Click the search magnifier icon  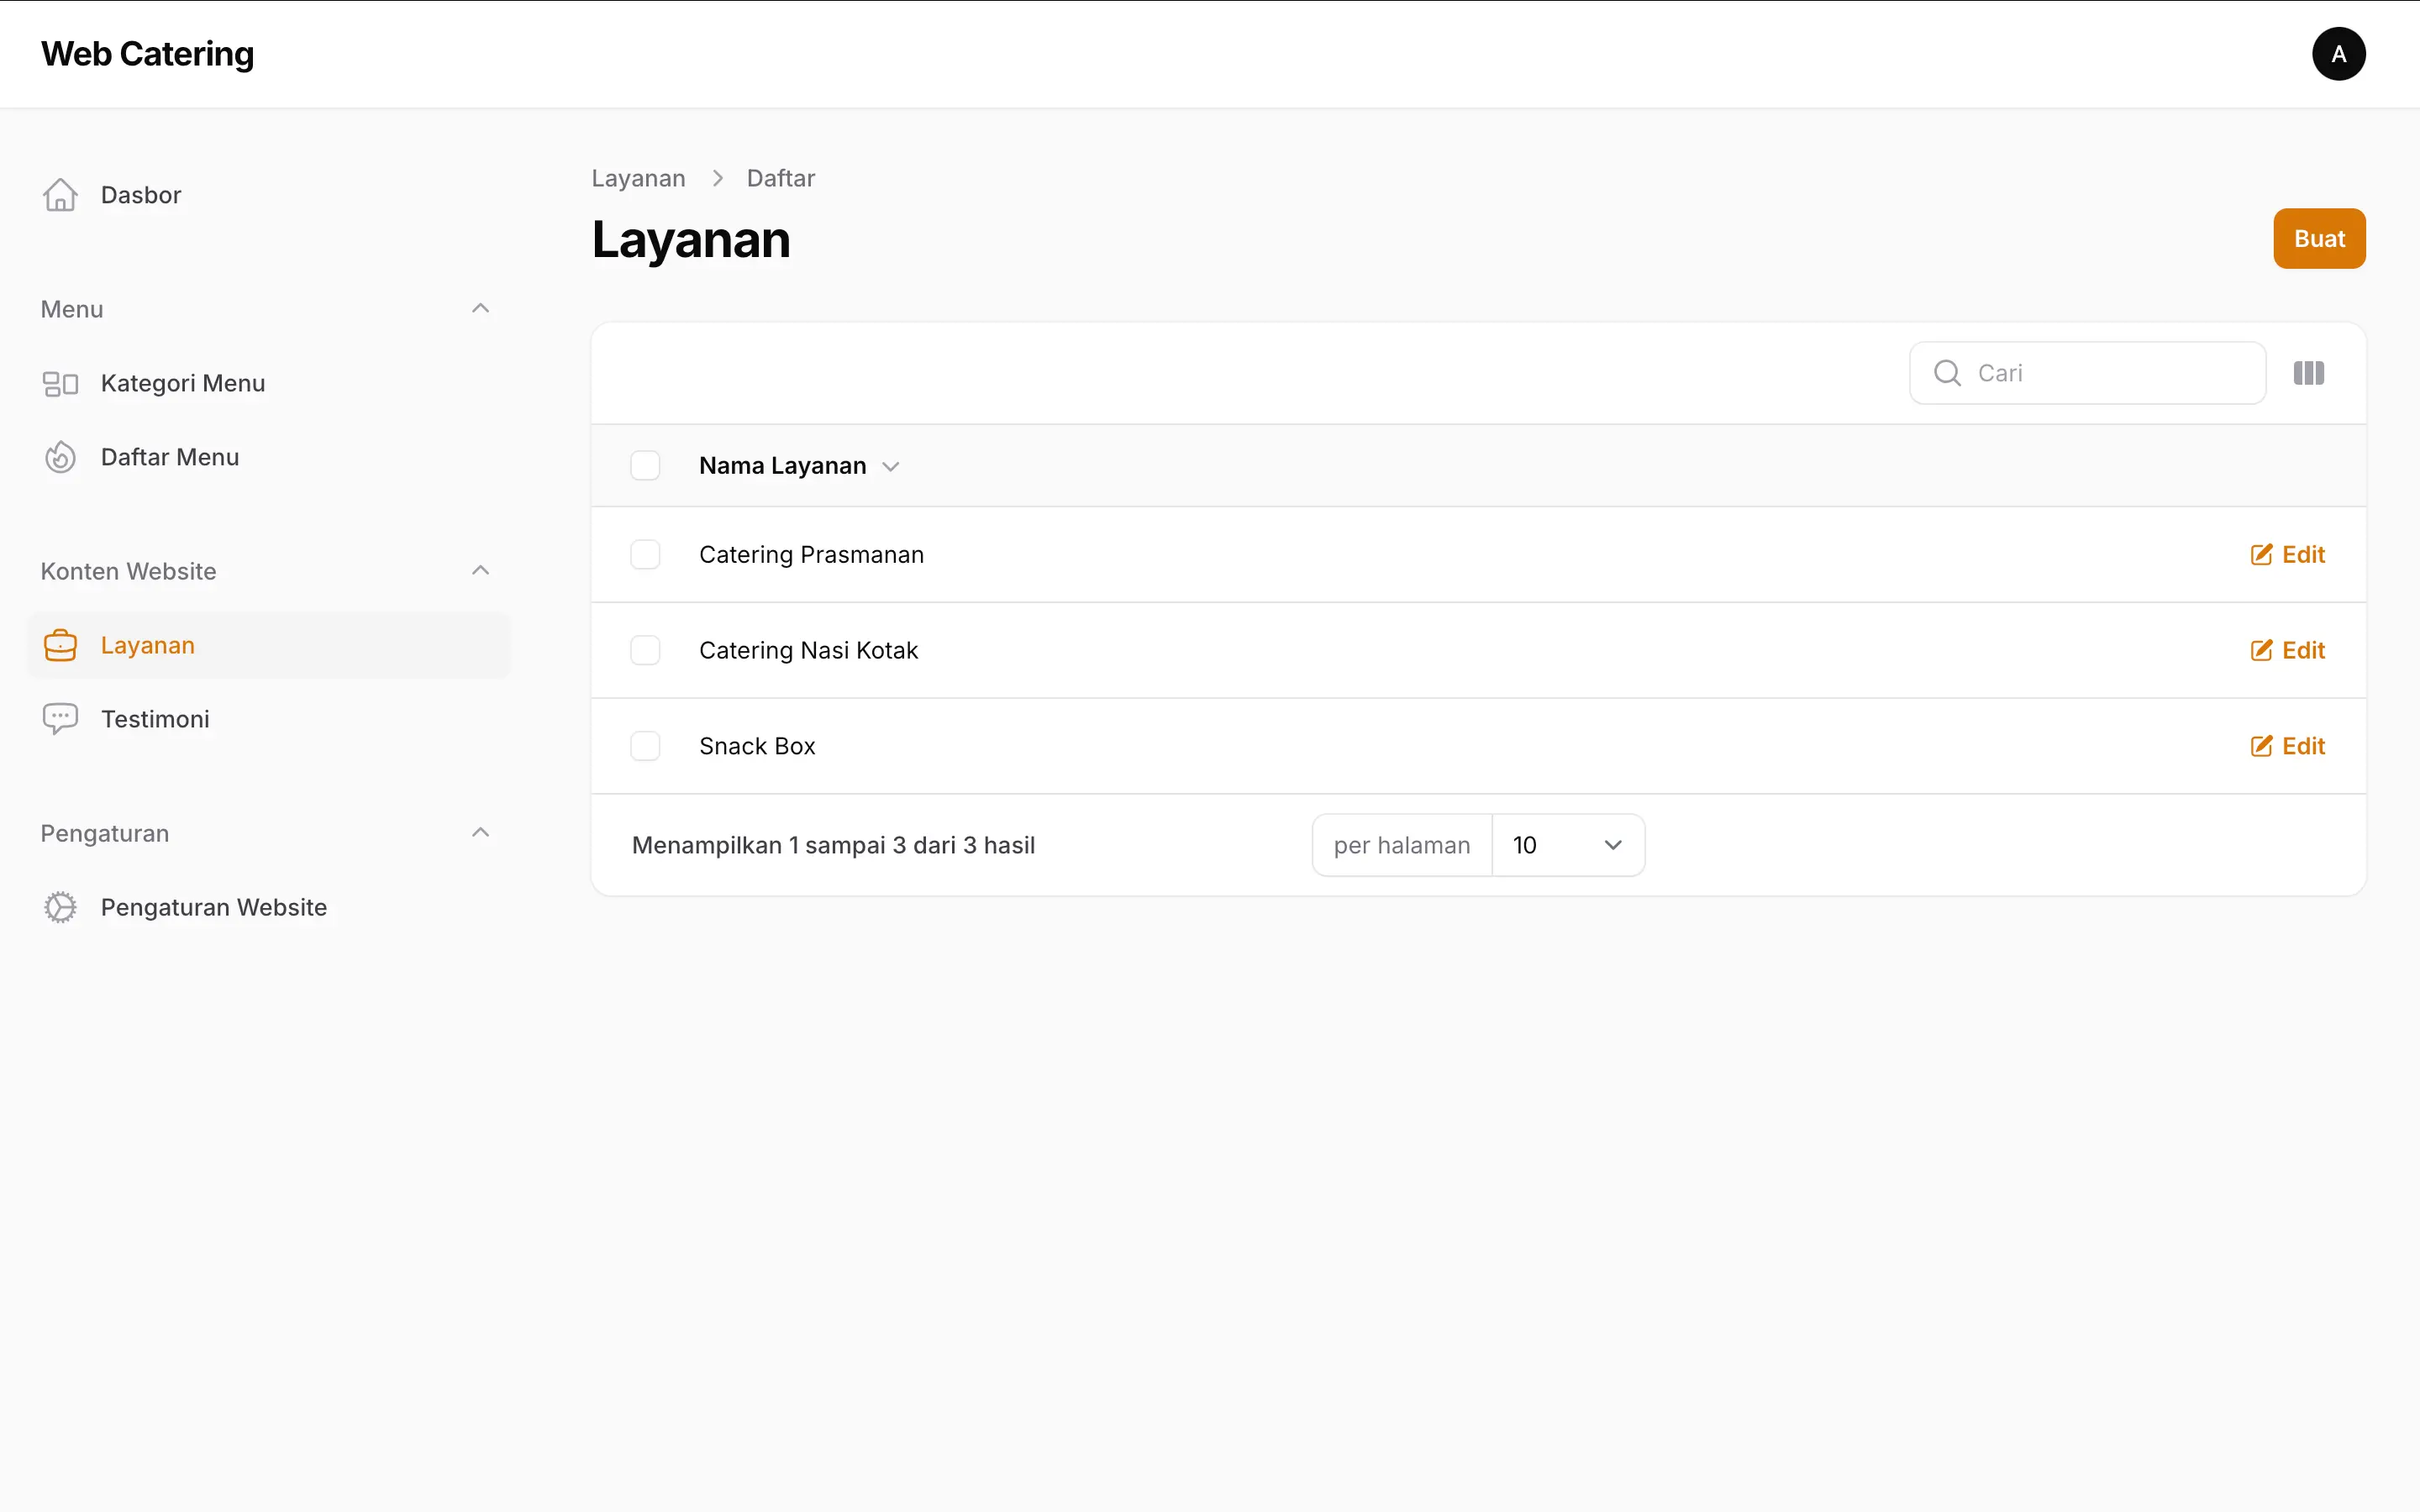[x=1947, y=373]
